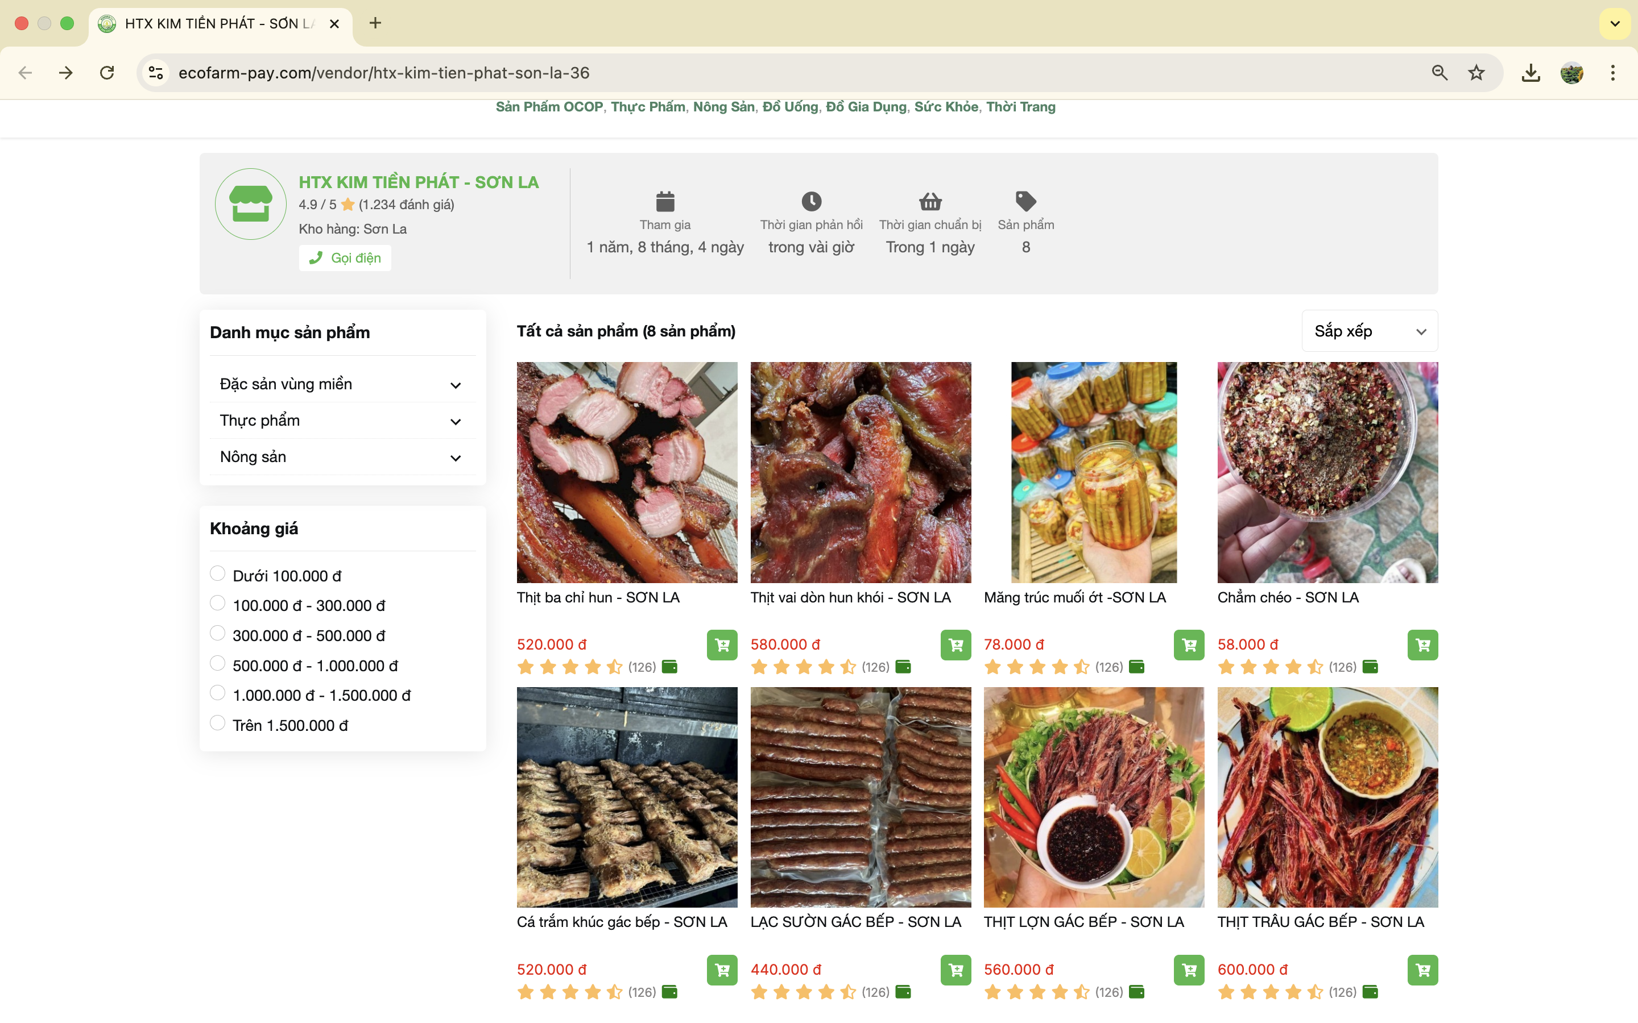Screen dimensions: 1638x1023
Task: Add Chẳm chéo to cart
Action: pyautogui.click(x=1423, y=645)
